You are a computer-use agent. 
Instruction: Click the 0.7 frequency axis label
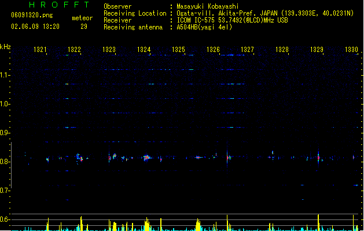point(4,191)
